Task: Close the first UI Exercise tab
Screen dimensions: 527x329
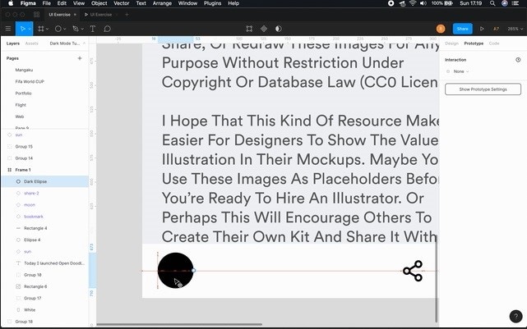Action: [x=75, y=15]
